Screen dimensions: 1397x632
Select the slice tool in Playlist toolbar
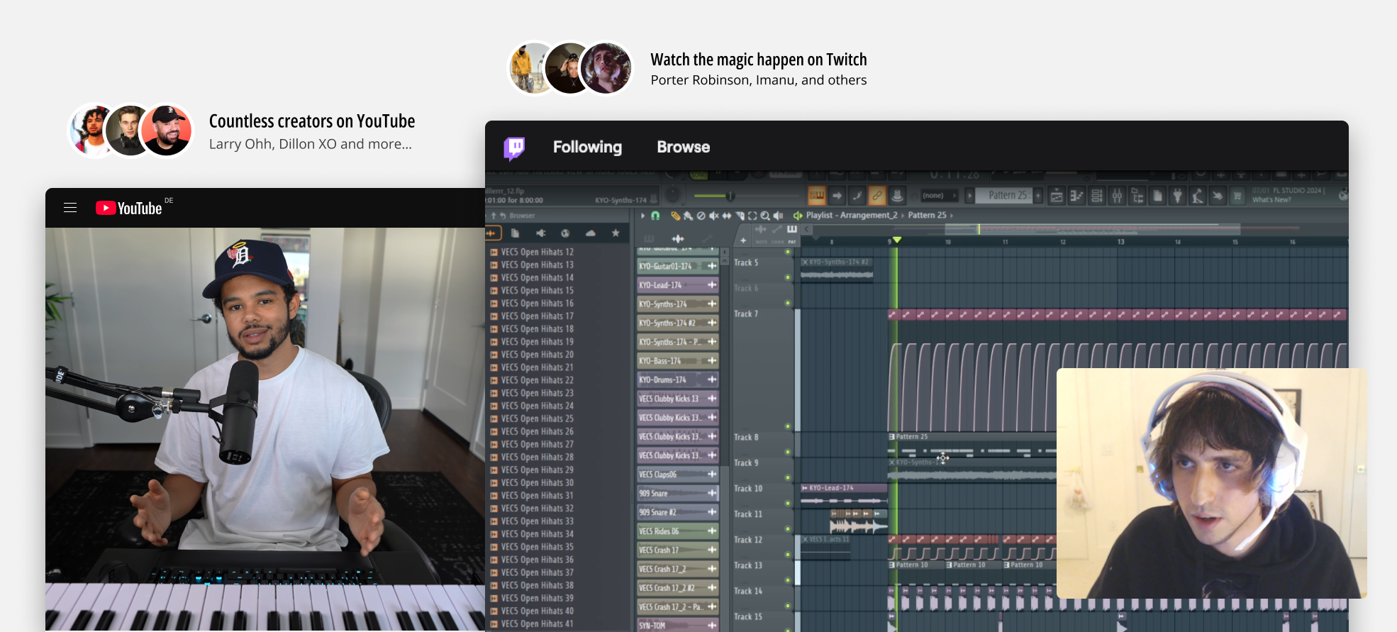click(740, 216)
